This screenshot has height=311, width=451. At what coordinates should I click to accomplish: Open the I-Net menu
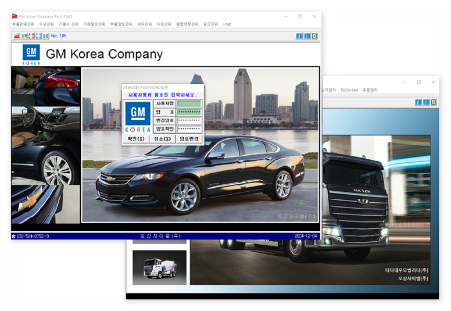(x=227, y=24)
